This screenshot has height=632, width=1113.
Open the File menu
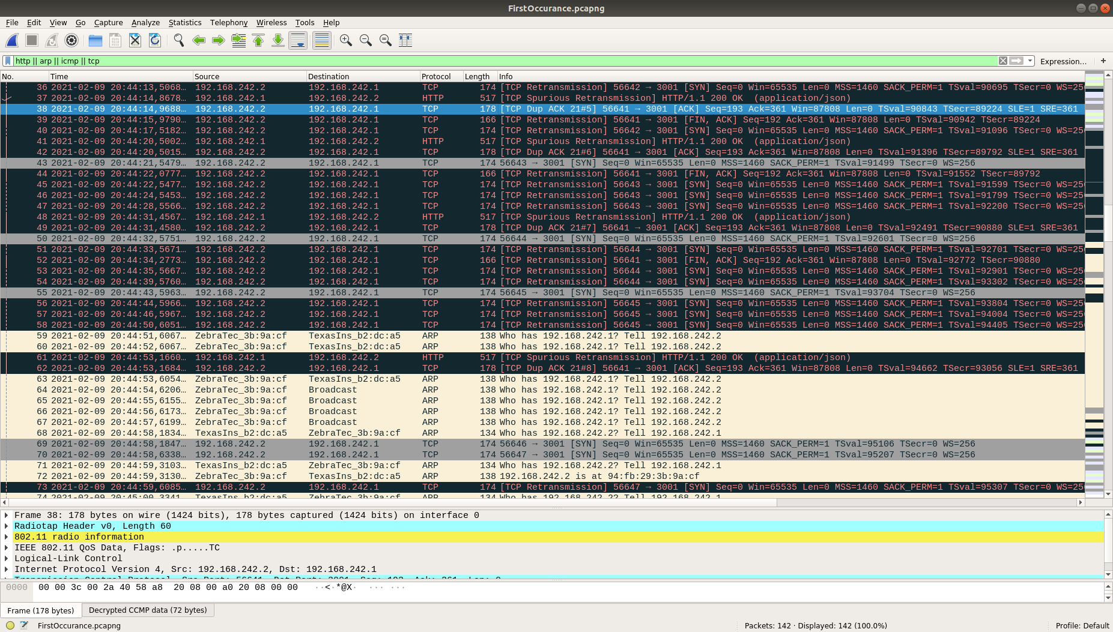pos(12,22)
